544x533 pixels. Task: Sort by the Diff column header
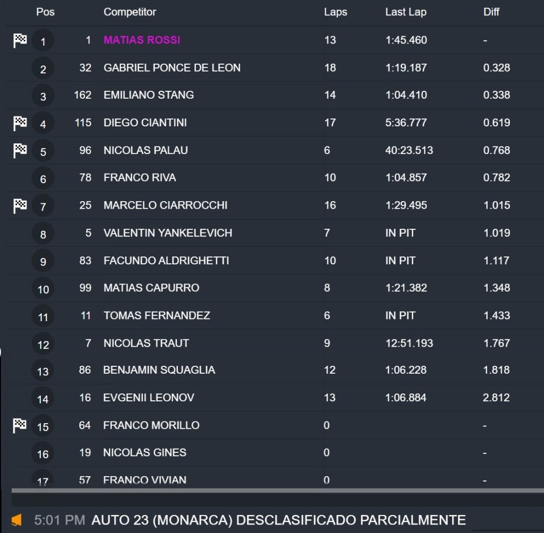(491, 12)
